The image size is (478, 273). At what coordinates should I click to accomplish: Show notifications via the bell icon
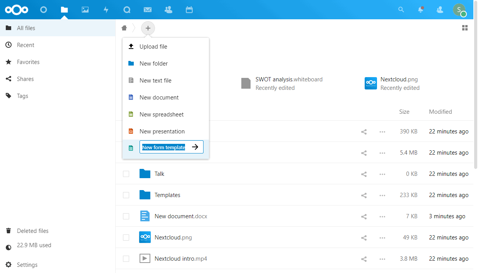[421, 10]
